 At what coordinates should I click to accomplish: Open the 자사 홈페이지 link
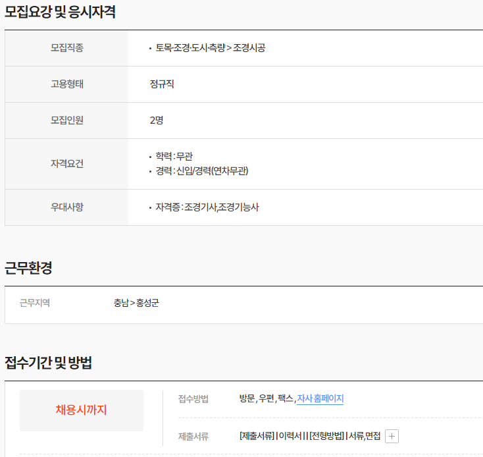(x=320, y=398)
